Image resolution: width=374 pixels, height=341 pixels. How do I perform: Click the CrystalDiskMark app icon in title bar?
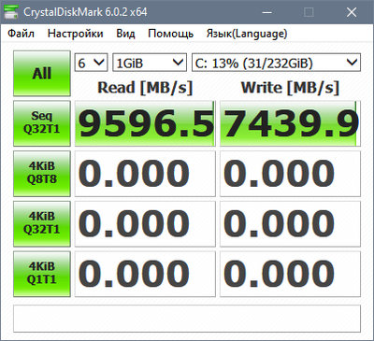pos(11,12)
